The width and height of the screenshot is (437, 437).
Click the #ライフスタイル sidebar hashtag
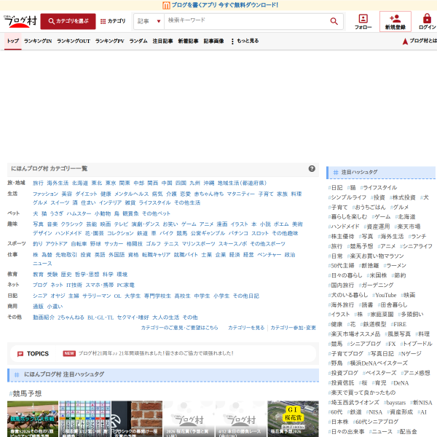tap(379, 188)
